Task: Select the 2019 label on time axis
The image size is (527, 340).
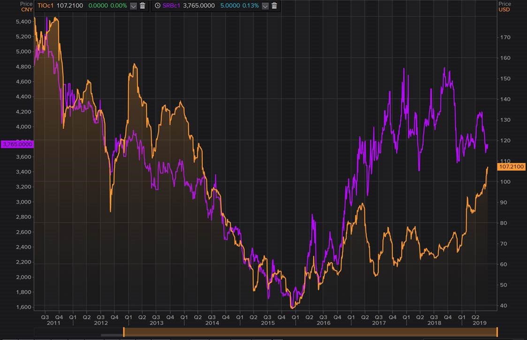Action: (x=478, y=323)
